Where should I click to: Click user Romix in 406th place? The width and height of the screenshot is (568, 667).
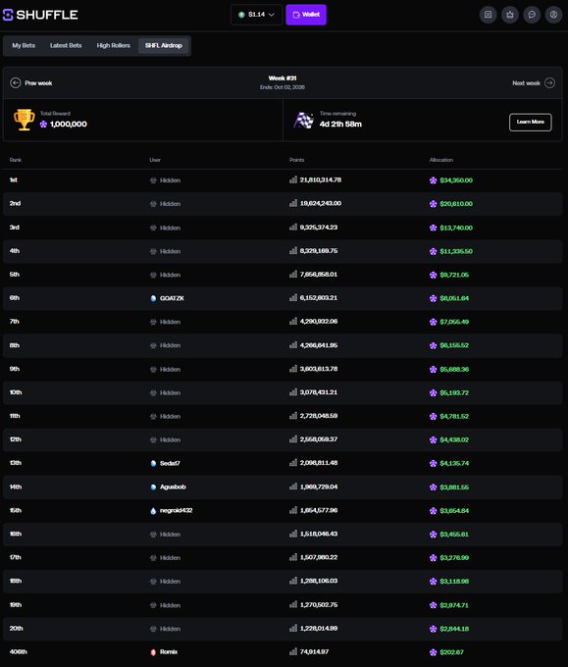point(169,651)
